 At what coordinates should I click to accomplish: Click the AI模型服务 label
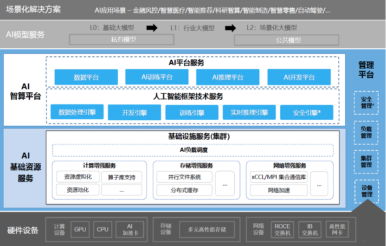[x=25, y=34]
